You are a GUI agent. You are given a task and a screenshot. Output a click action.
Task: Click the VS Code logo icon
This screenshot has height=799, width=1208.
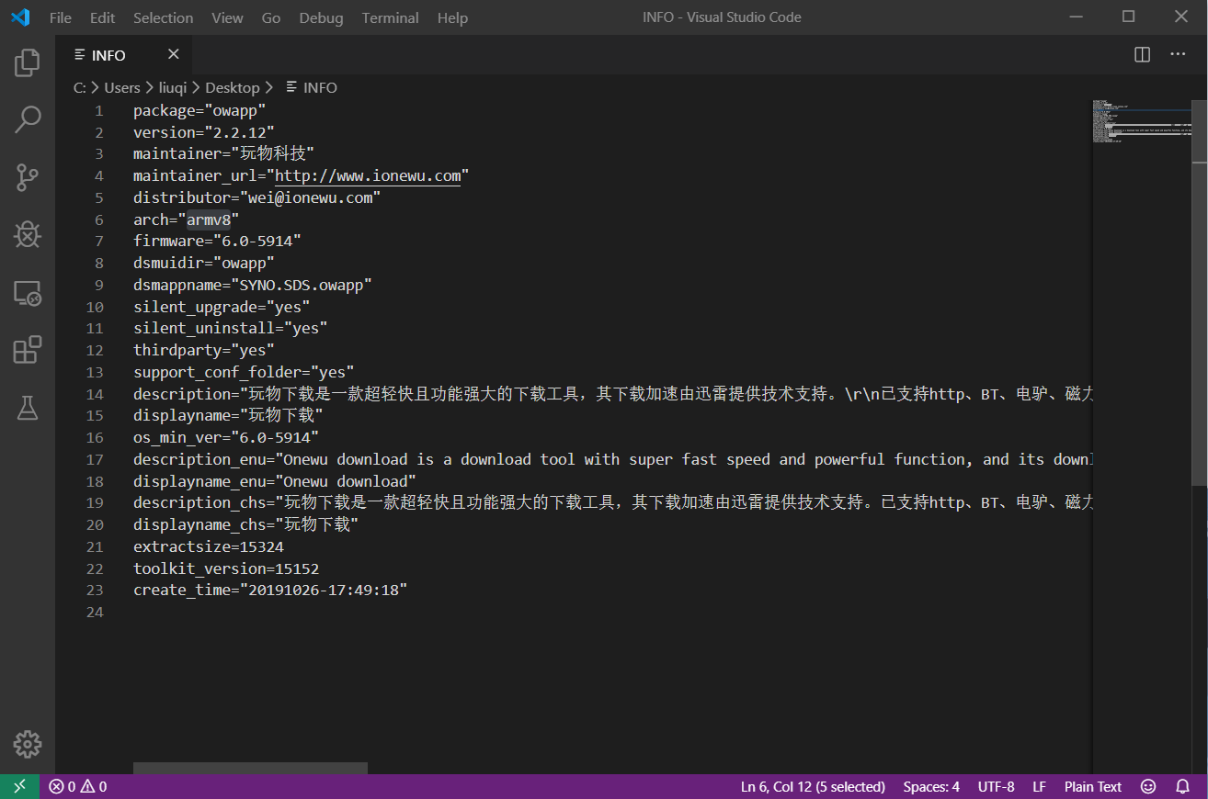tap(19, 17)
